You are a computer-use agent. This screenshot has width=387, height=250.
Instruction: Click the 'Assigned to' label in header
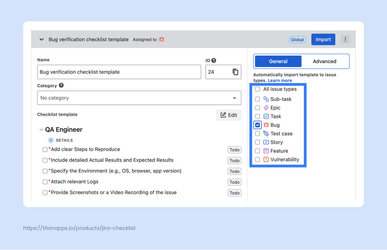tap(145, 40)
